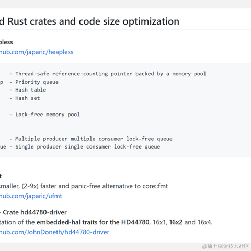Screen dimensions: 251x251
Task: Follow the JohnDoneth/hd44780-driver GitHub link
Action: [54, 232]
